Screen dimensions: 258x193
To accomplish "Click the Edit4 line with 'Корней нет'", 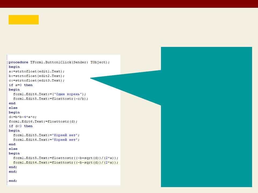I will tap(46, 140).
